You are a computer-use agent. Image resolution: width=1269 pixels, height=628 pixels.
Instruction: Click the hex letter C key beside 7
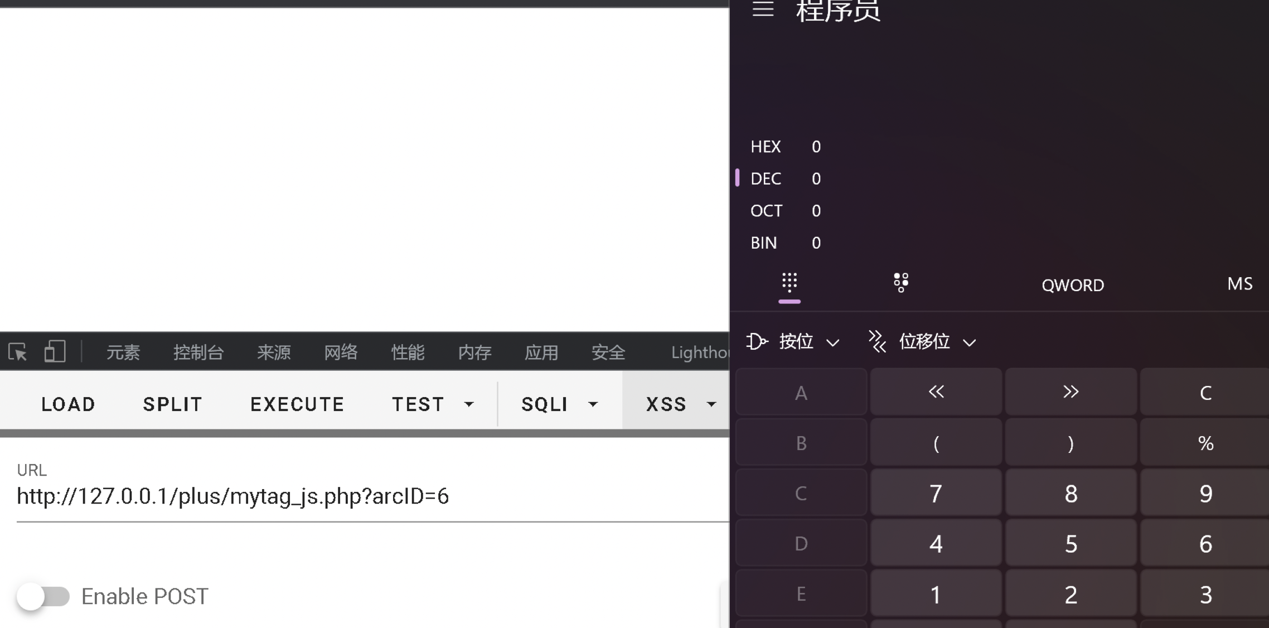(x=801, y=493)
